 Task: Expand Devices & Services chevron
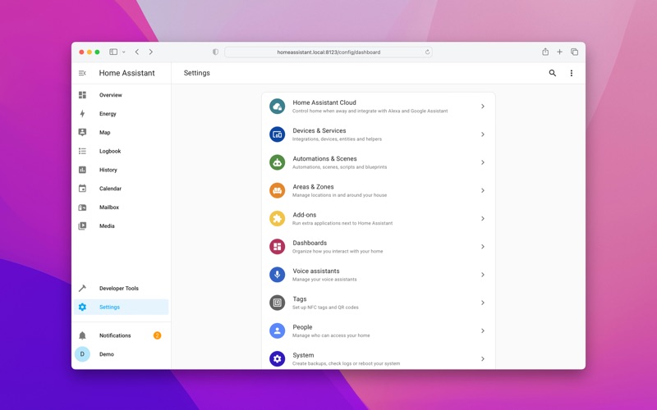pyautogui.click(x=483, y=134)
